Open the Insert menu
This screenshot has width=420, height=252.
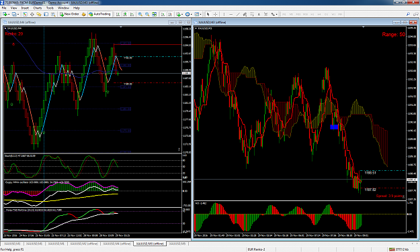[25, 8]
